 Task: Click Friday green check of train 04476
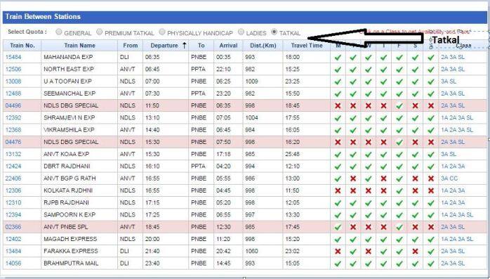pos(399,142)
